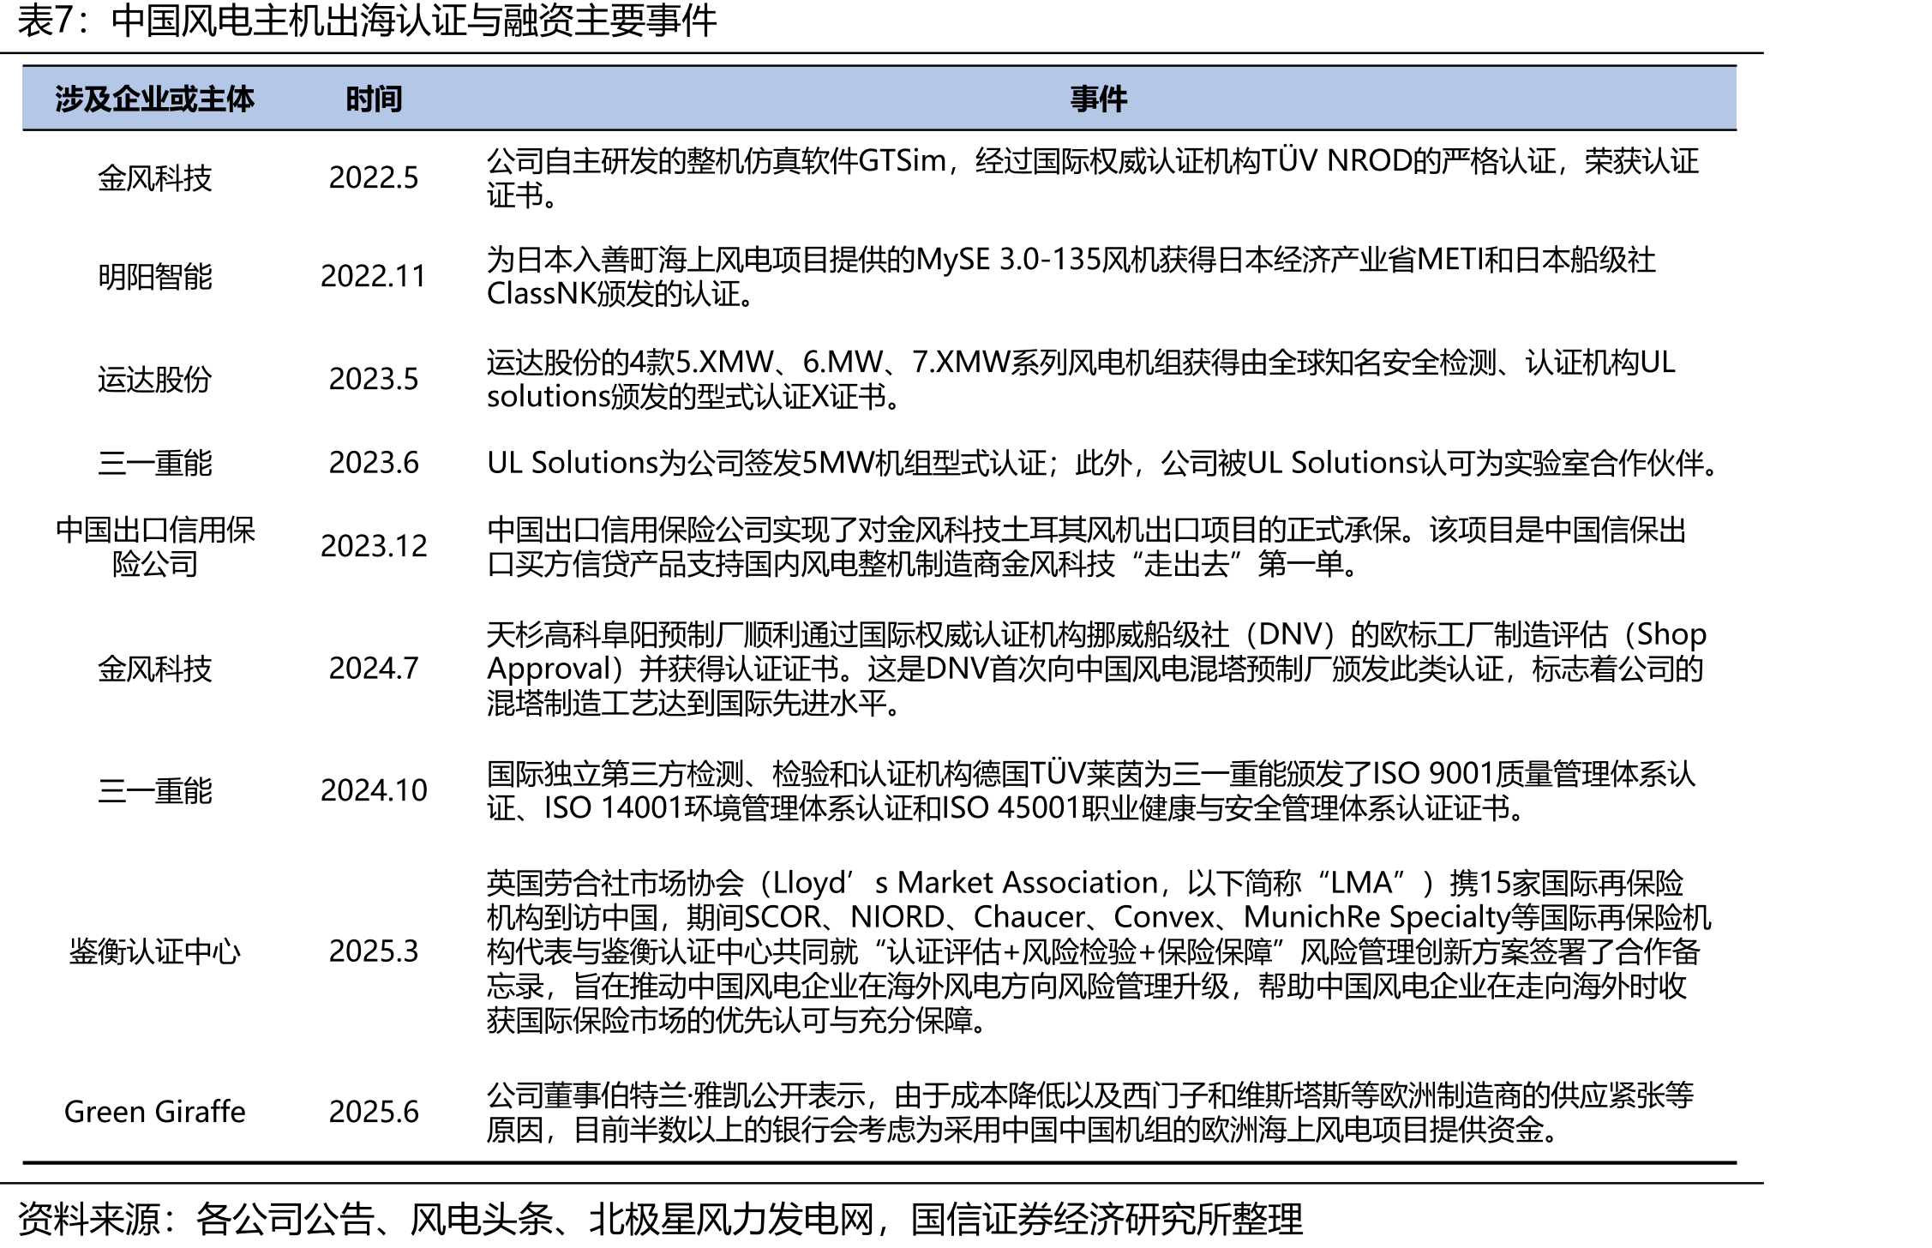Viewport: 1932px width, 1248px height.
Task: Click the date cell '2022.5'
Action: [374, 177]
